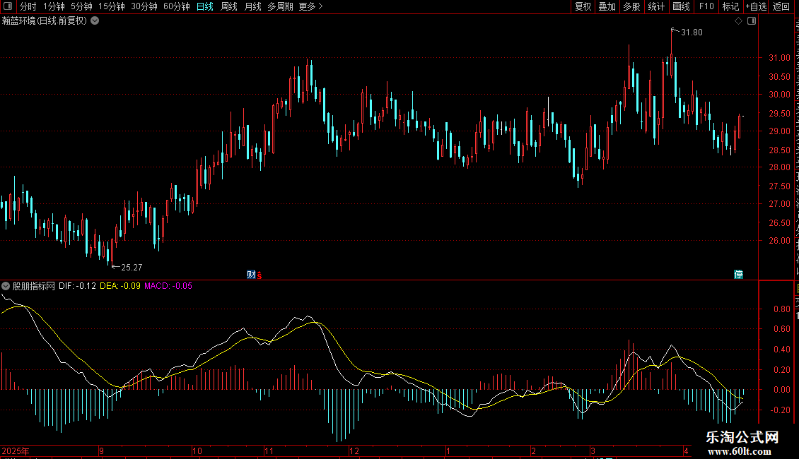This screenshot has width=799, height=459.
Task: Open the 复权 adjustment menu
Action: (583, 6)
